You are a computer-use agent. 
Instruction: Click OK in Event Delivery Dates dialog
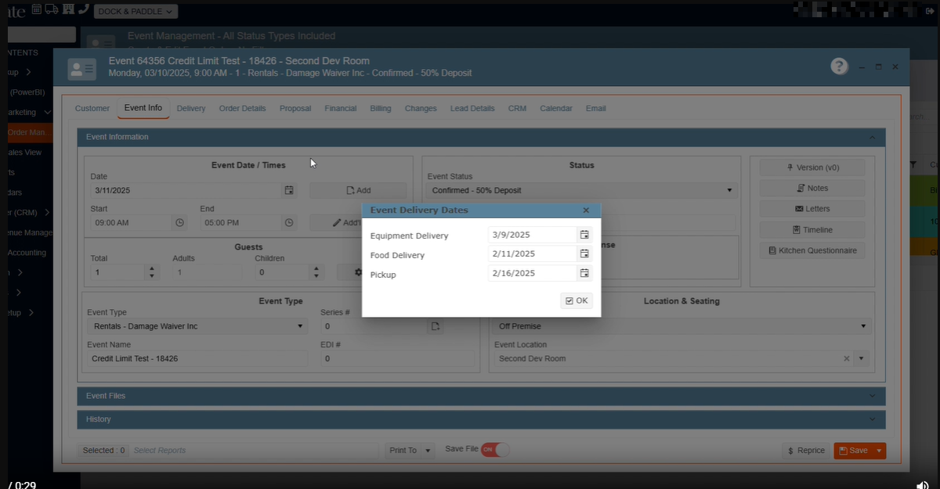(x=577, y=300)
